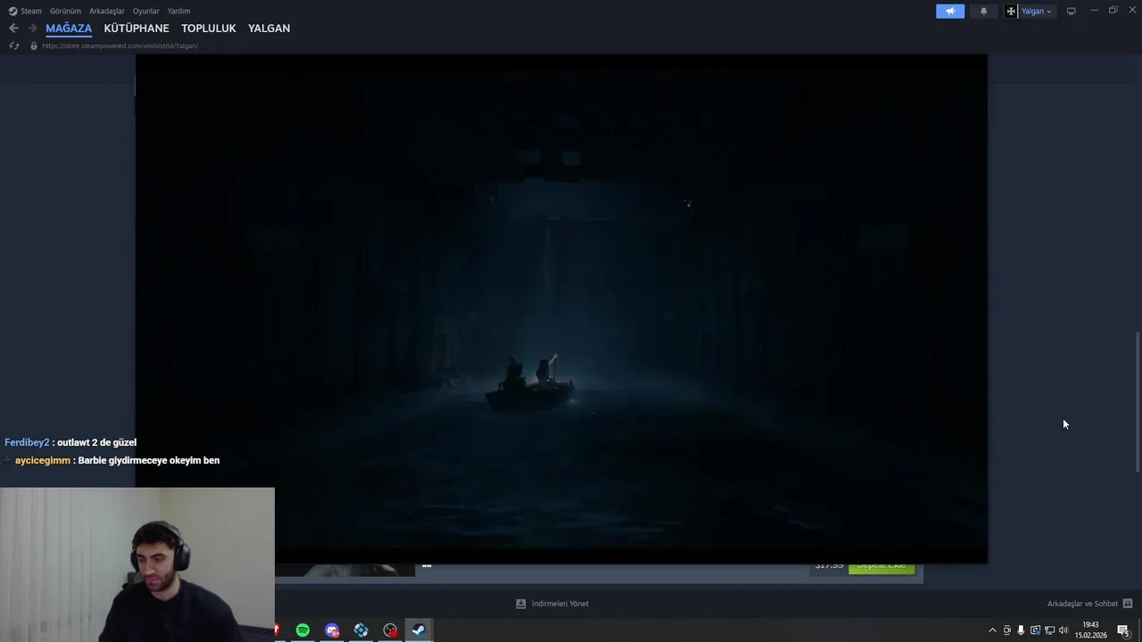
Task: Go to the KÜTÜPHANE tab
Action: coord(137,29)
